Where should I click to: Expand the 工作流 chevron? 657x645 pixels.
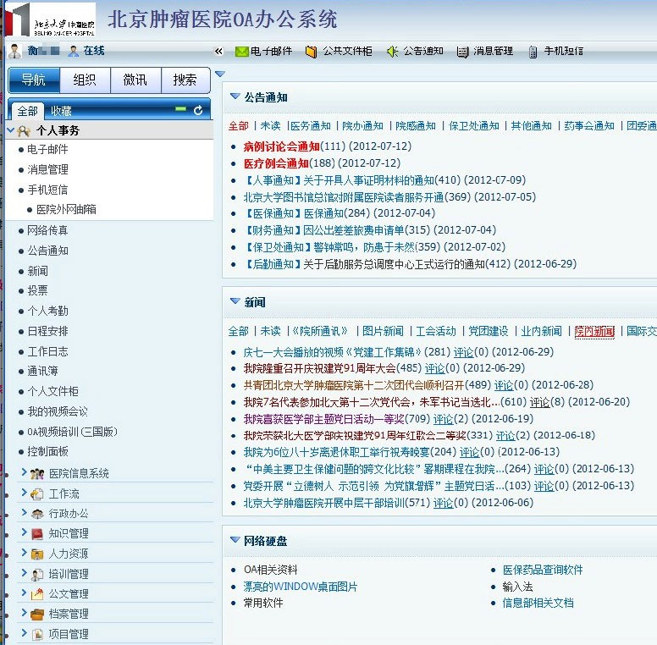click(25, 493)
